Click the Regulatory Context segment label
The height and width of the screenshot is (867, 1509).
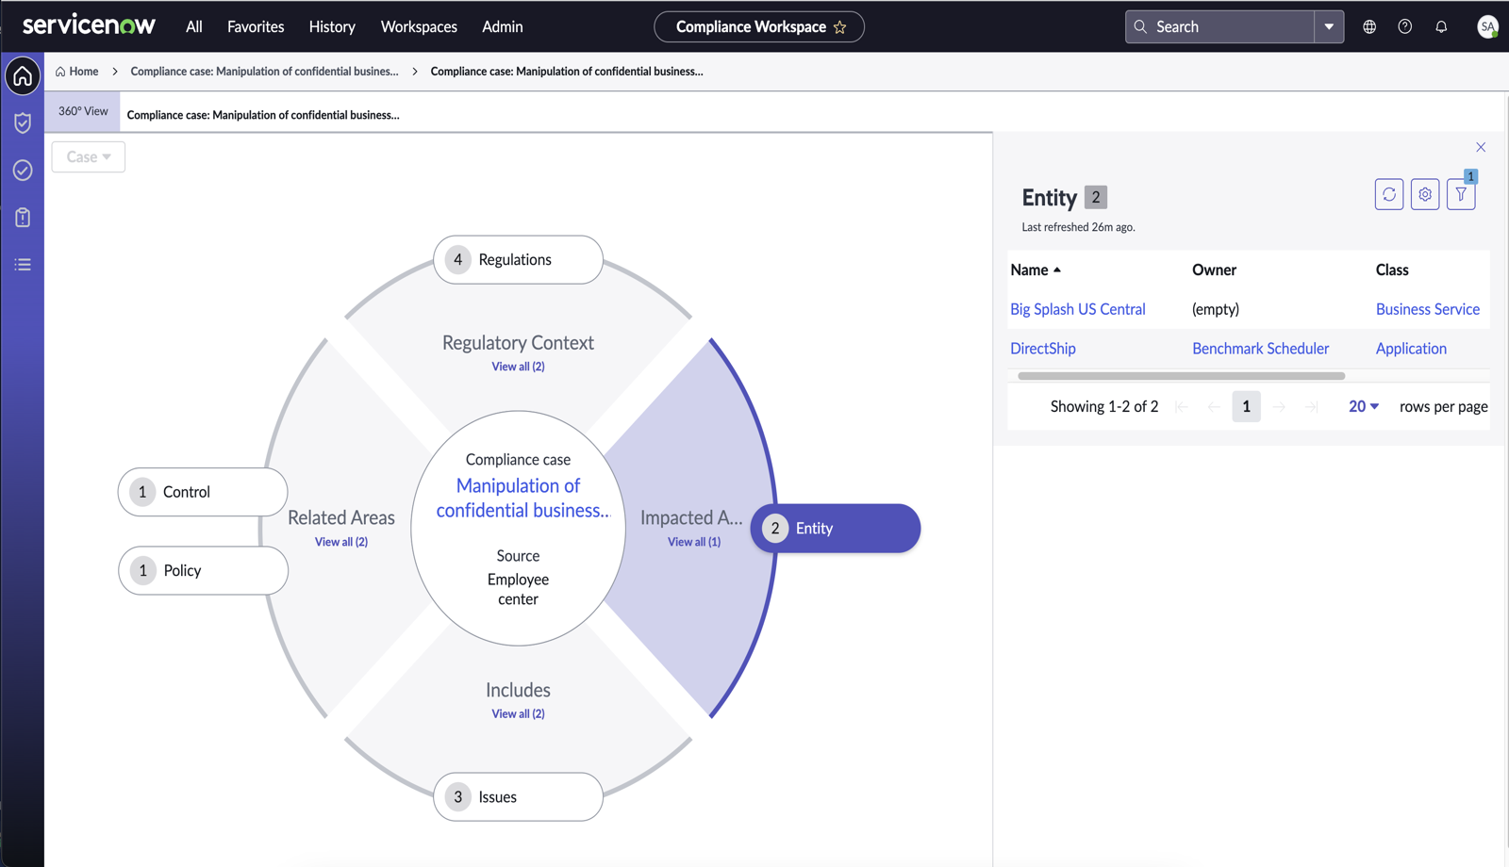(x=518, y=343)
